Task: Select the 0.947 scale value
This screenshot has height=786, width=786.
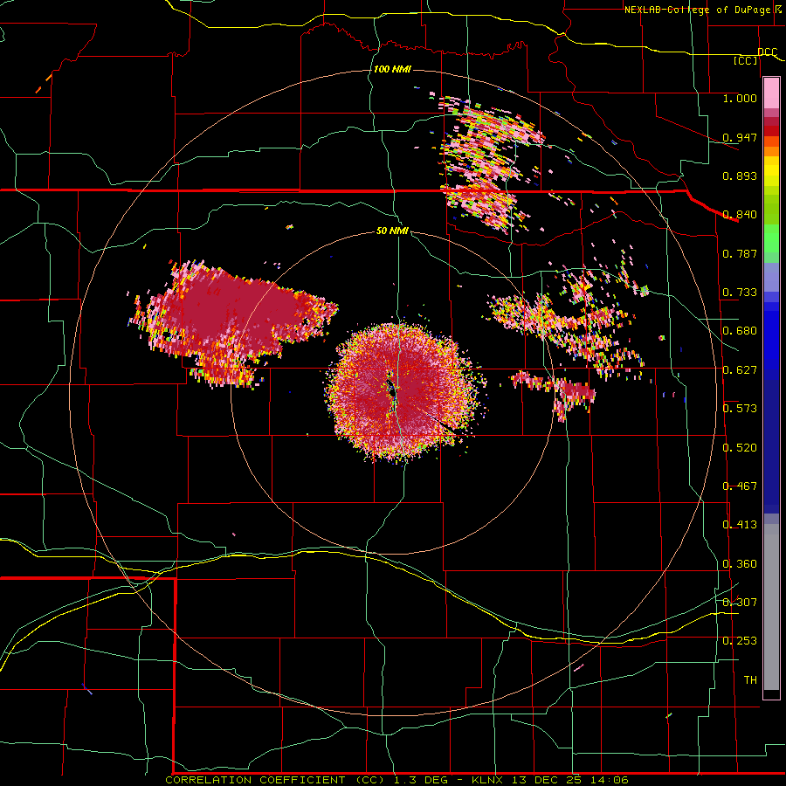Action: pyautogui.click(x=740, y=137)
